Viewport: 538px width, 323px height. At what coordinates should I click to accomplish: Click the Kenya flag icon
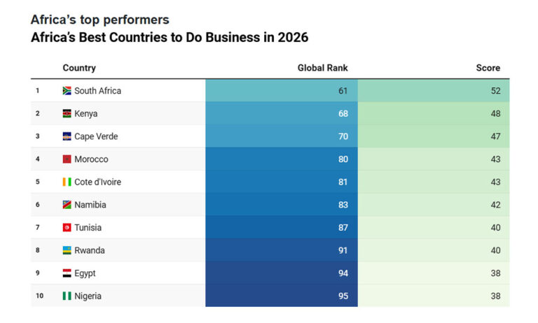pos(67,114)
